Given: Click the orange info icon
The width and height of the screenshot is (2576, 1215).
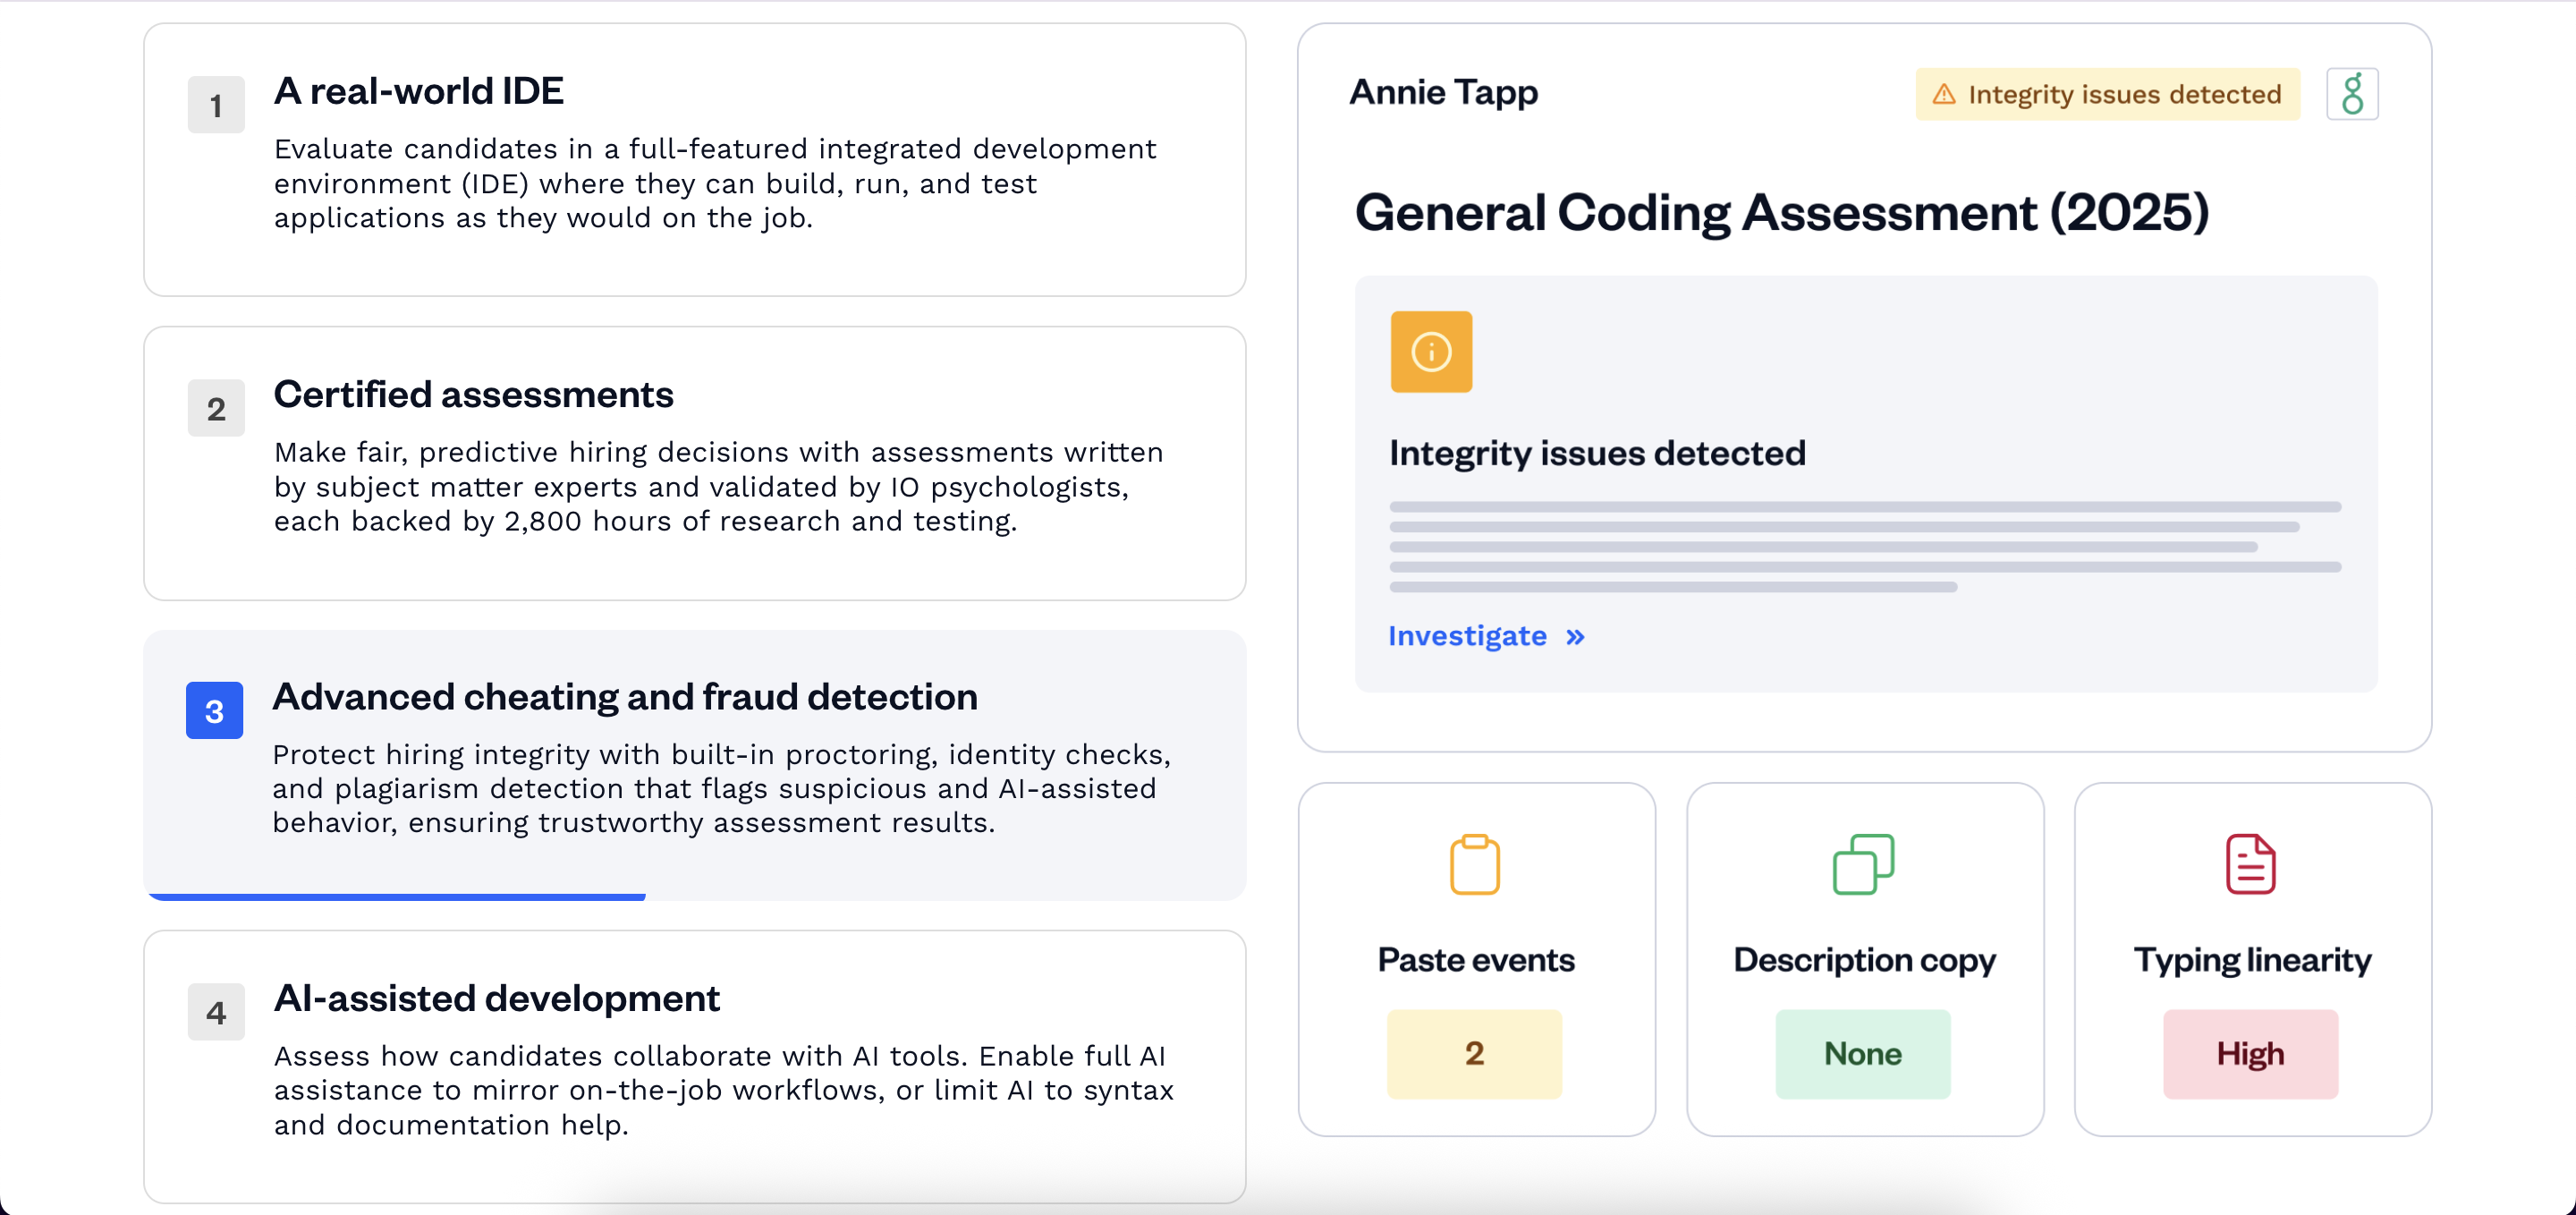Looking at the screenshot, I should (x=1431, y=352).
